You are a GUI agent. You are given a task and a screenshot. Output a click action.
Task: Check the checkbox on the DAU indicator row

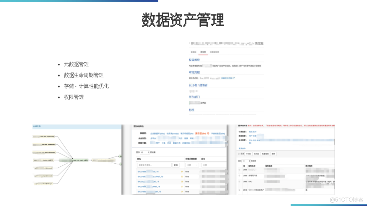coord(239,181)
